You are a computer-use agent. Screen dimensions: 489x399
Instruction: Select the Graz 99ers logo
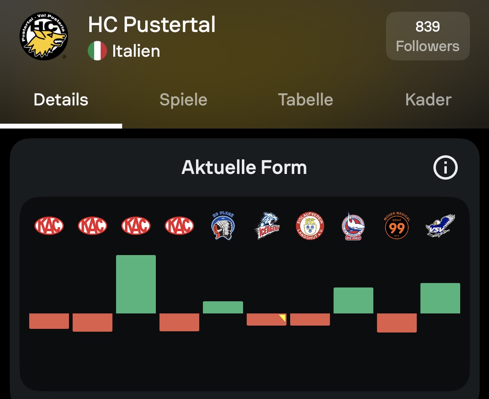click(x=397, y=226)
